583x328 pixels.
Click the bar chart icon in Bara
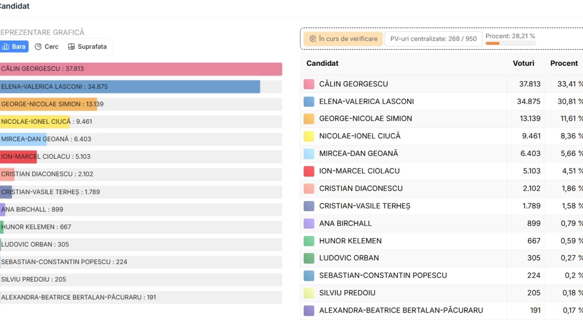[5, 47]
